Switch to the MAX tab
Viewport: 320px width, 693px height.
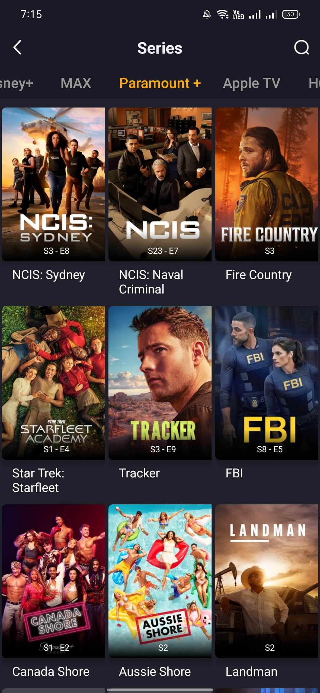[76, 83]
